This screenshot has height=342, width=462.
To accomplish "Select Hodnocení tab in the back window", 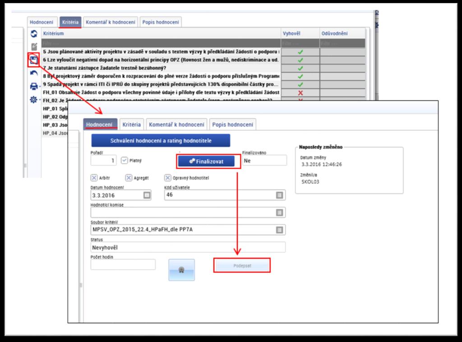I will click(x=42, y=22).
